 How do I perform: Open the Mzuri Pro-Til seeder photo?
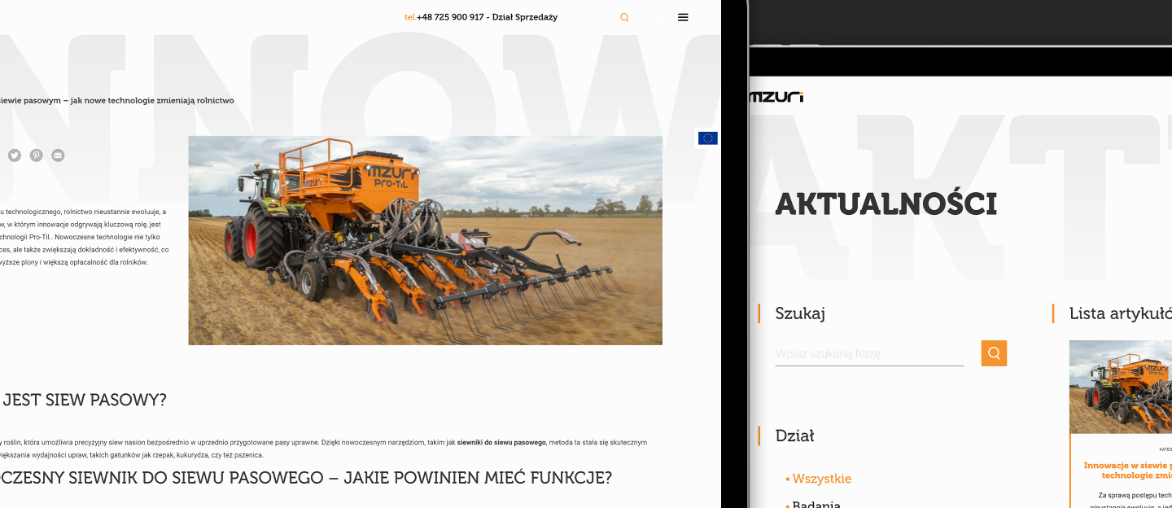425,240
